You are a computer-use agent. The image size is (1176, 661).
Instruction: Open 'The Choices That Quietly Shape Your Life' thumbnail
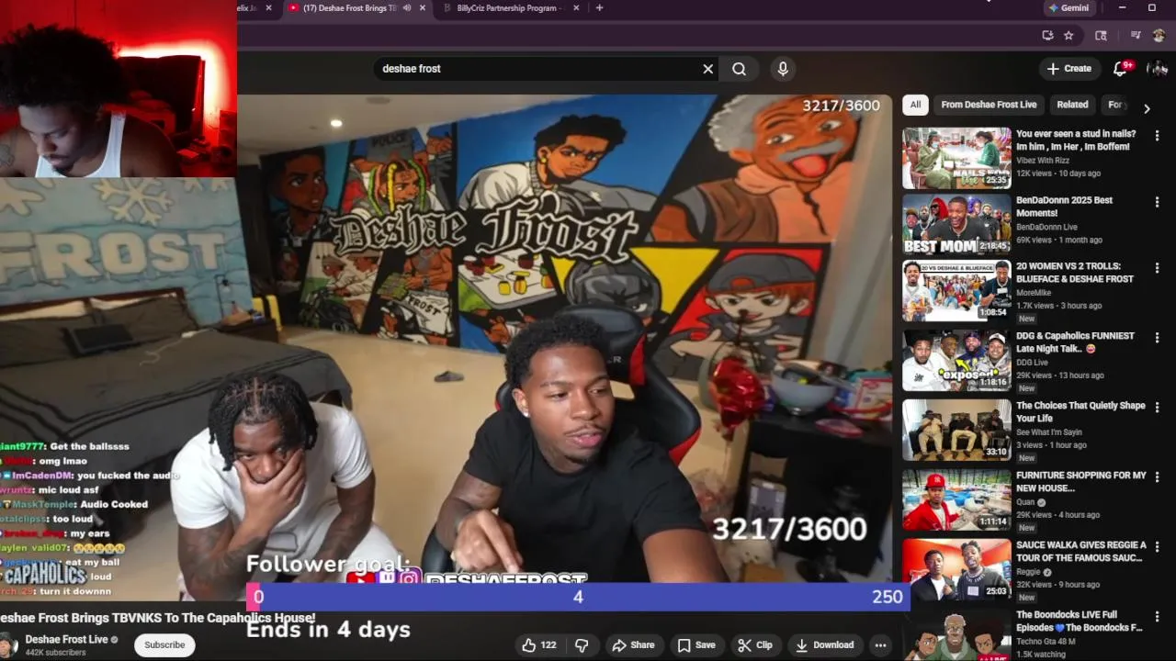(956, 431)
